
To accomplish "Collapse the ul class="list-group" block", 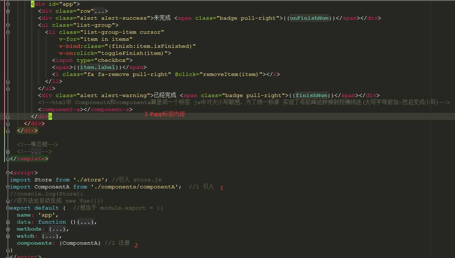I will coord(8,25).
